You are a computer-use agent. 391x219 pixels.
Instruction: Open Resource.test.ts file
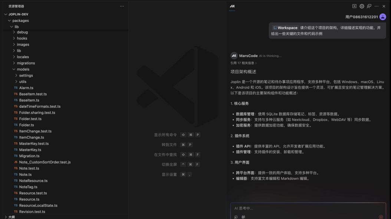(33, 193)
